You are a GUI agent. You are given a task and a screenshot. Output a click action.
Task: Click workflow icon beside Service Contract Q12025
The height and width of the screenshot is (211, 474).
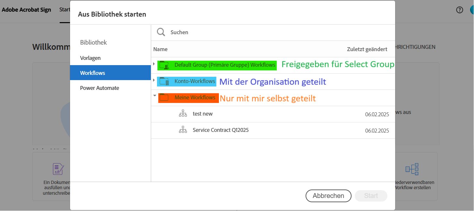183,130
